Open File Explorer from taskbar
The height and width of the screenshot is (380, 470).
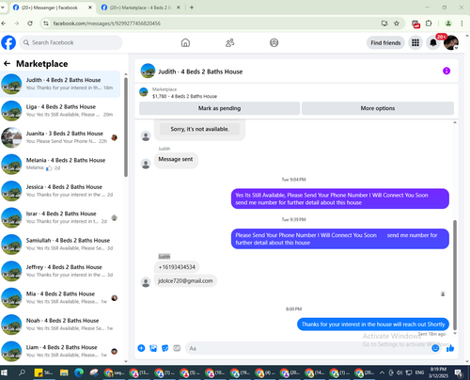[64, 372]
